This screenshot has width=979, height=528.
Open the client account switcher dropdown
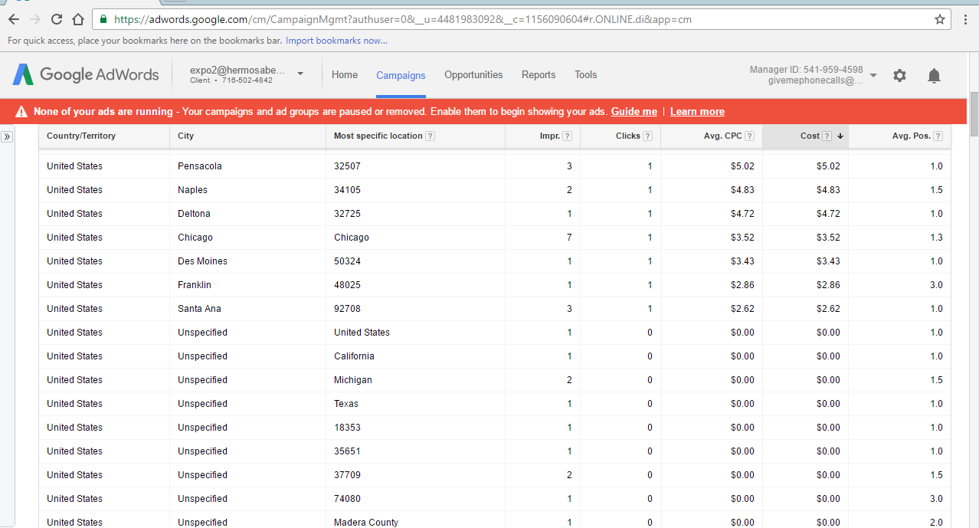pyautogui.click(x=300, y=74)
